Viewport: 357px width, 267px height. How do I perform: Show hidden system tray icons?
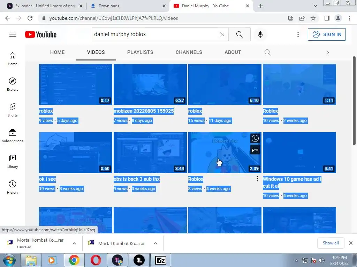coord(296,260)
